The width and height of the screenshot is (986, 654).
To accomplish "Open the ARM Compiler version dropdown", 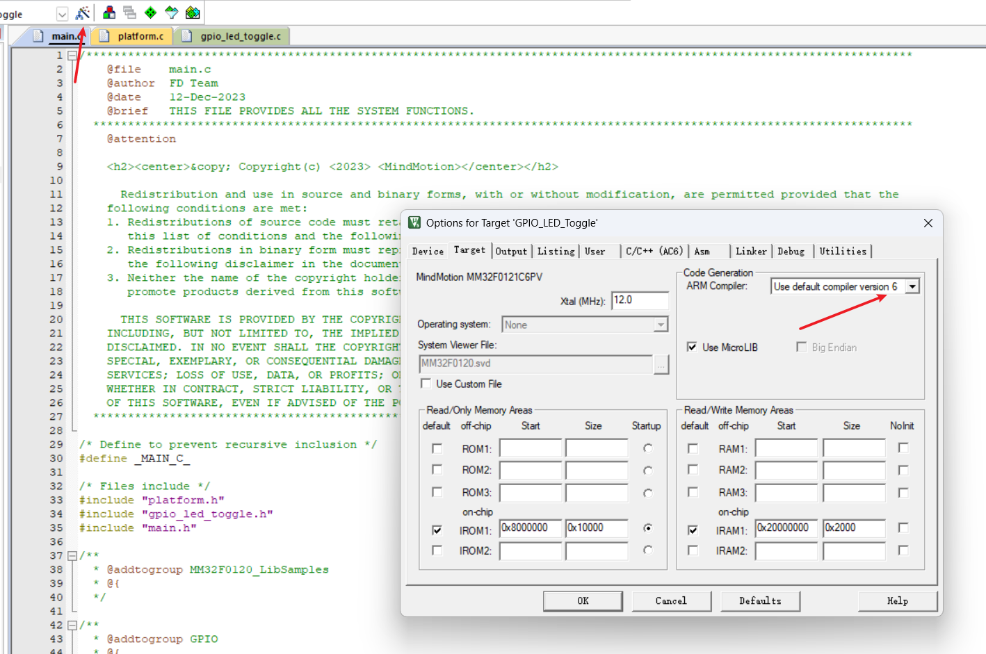I will 912,286.
